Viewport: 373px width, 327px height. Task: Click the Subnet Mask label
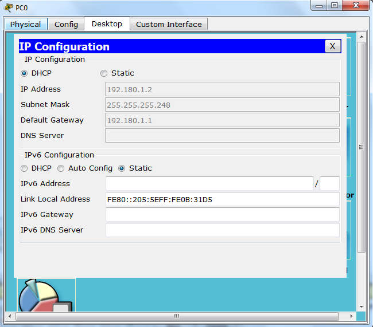45,105
